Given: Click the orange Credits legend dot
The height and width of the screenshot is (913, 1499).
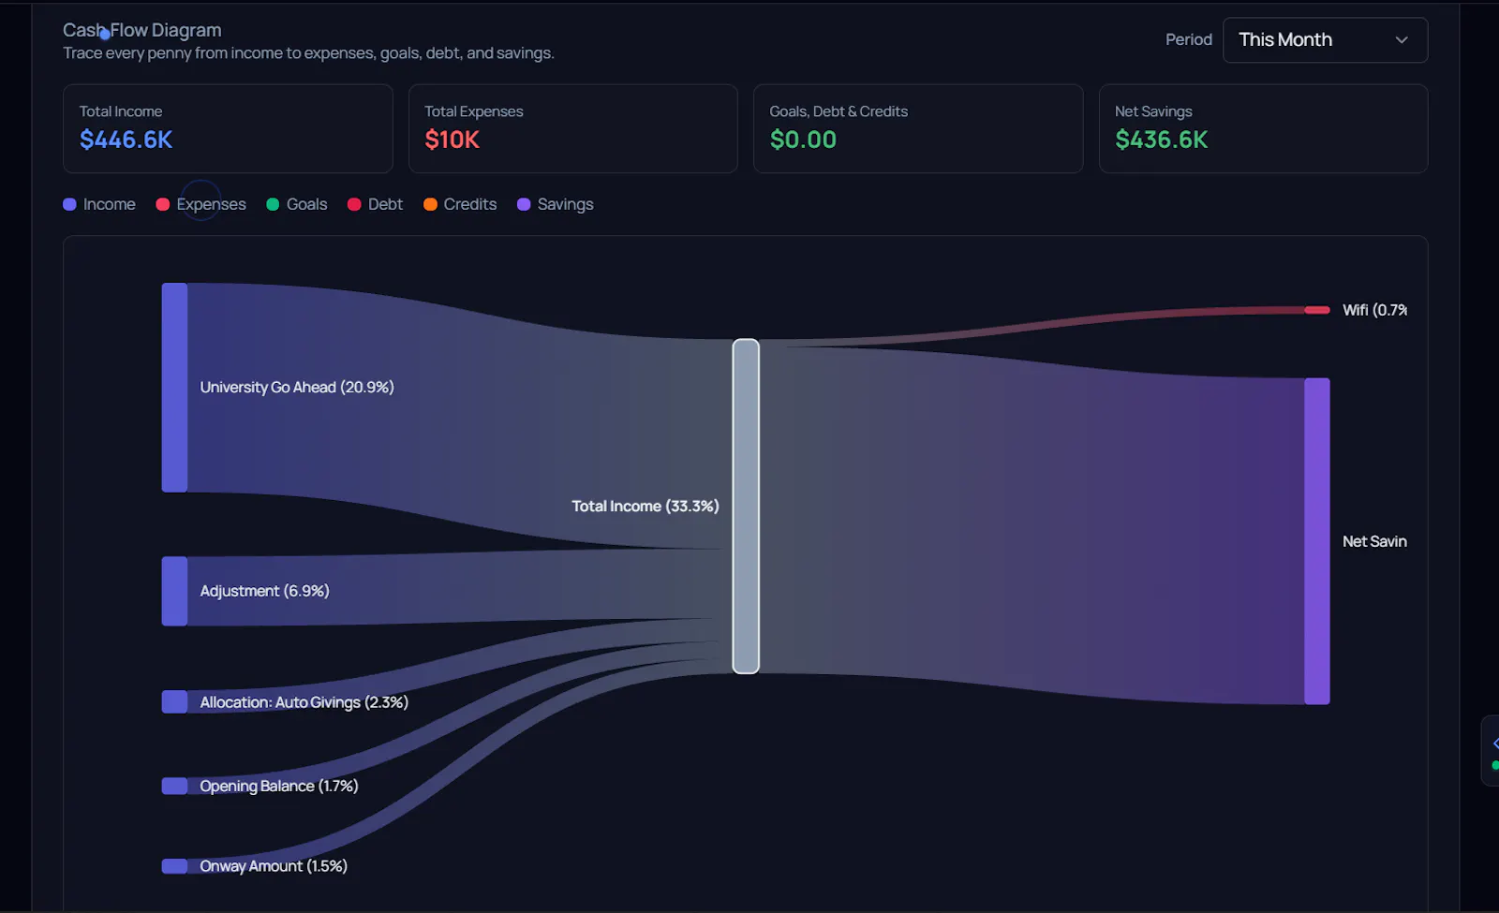Looking at the screenshot, I should [x=430, y=204].
